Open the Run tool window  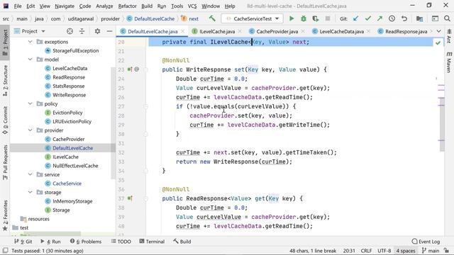[x=50, y=242]
